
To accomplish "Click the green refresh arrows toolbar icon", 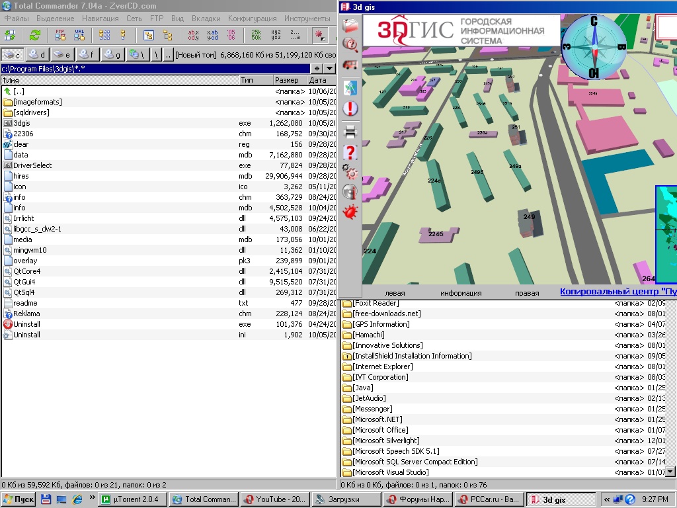I will 34,35.
